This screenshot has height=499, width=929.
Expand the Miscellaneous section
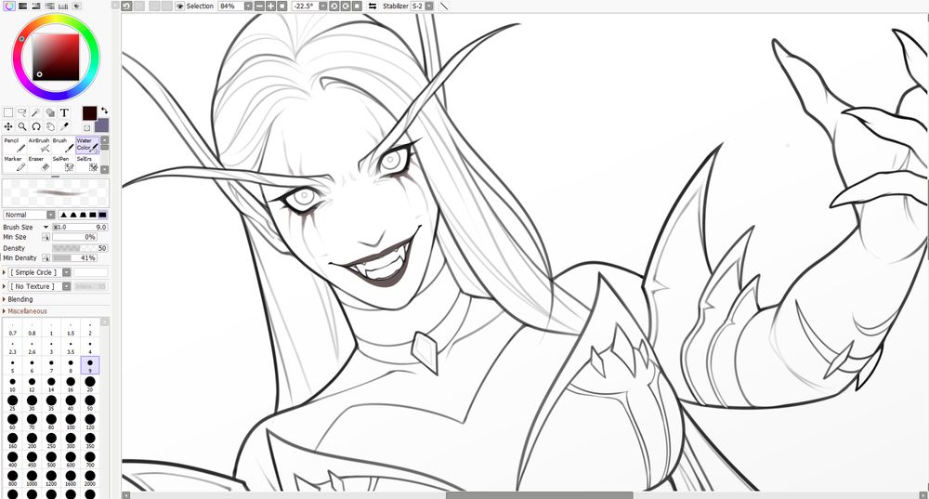(x=27, y=311)
